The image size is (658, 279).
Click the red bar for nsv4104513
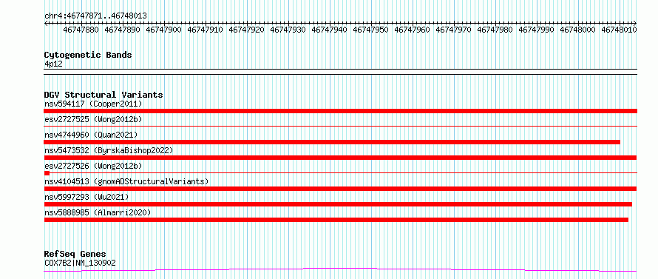340,189
